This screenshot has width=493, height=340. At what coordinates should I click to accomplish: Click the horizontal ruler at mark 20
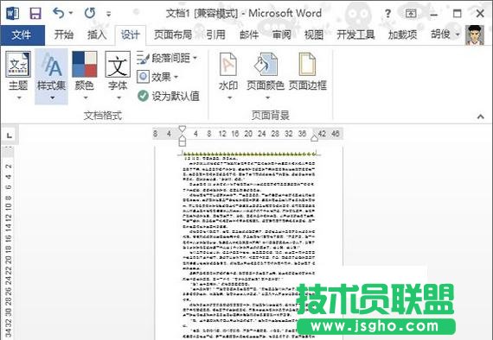click(248, 134)
